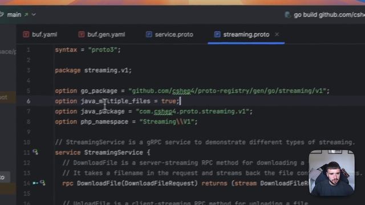Click the gutter implementation icon on line 14
365x205 pixels.
tap(43, 183)
